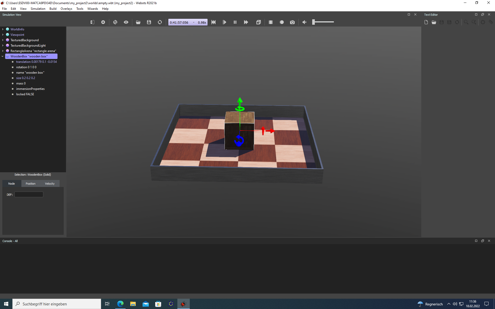Click the Add node plus icon
The image size is (495, 309).
pyautogui.click(x=103, y=22)
